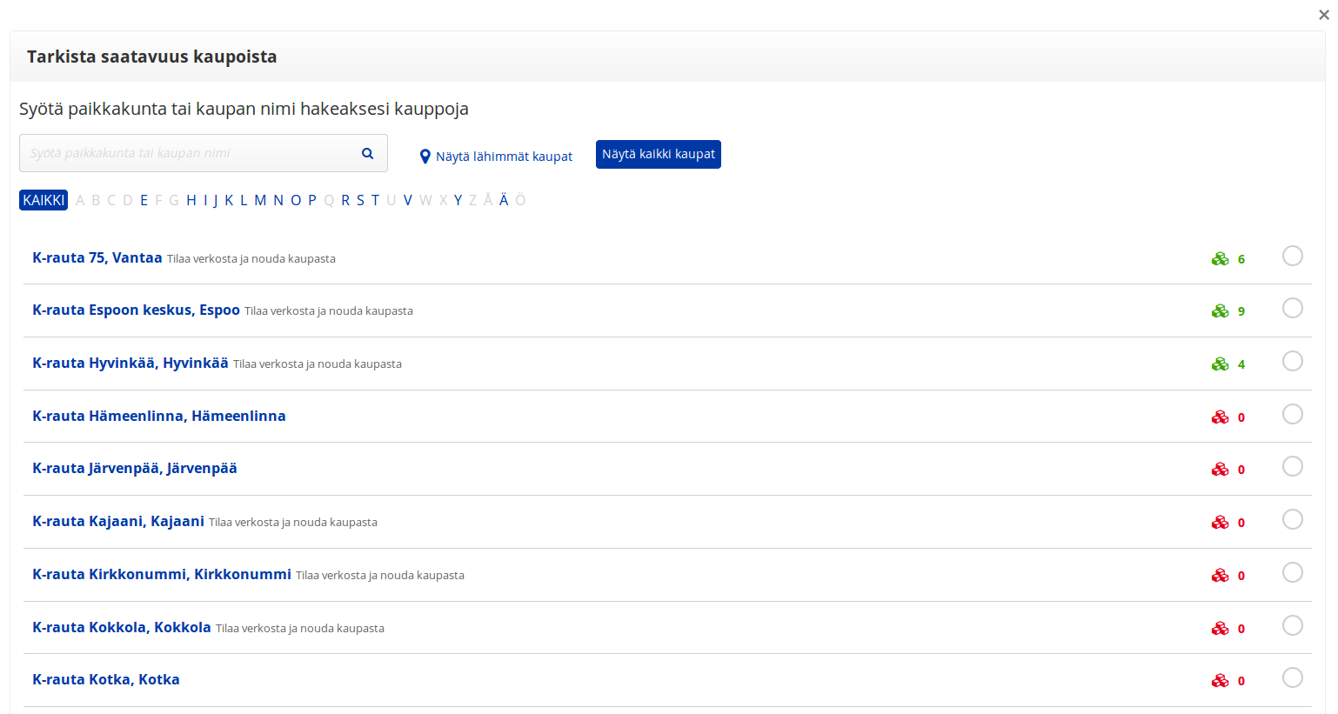Show stores starting with M

click(x=260, y=200)
